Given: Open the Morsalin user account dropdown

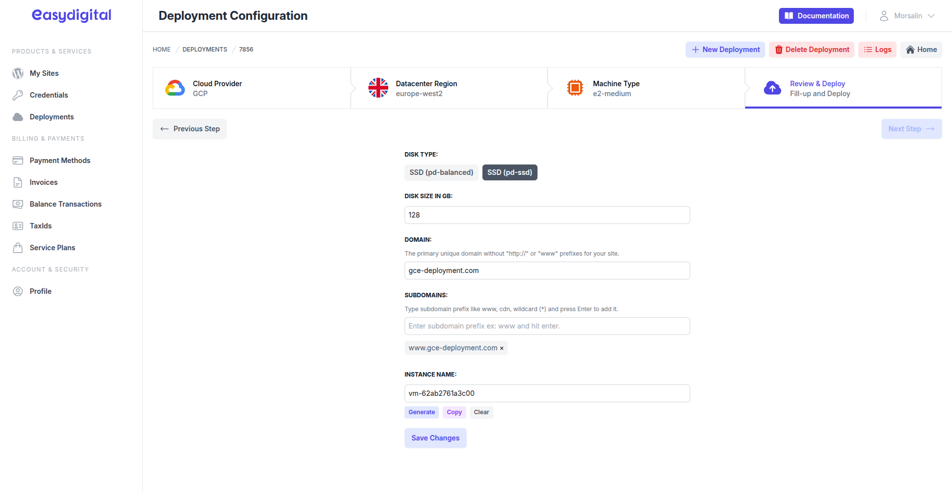Looking at the screenshot, I should pos(907,16).
